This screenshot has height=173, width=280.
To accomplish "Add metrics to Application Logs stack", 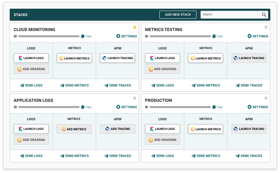I will [x=74, y=129].
